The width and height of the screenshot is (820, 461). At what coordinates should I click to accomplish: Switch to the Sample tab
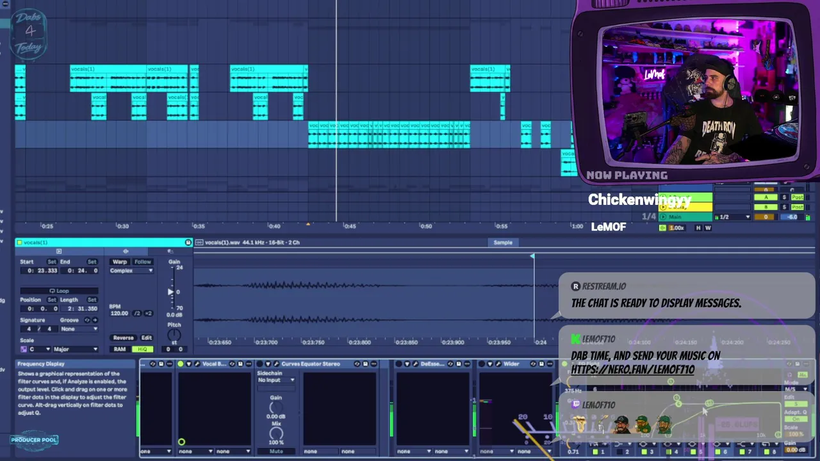pos(503,243)
